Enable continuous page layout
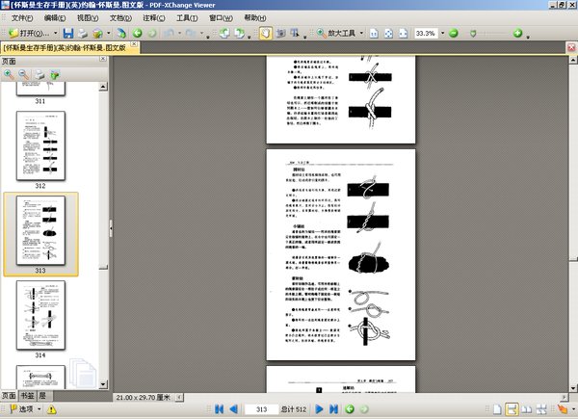The image size is (578, 419). (513, 409)
